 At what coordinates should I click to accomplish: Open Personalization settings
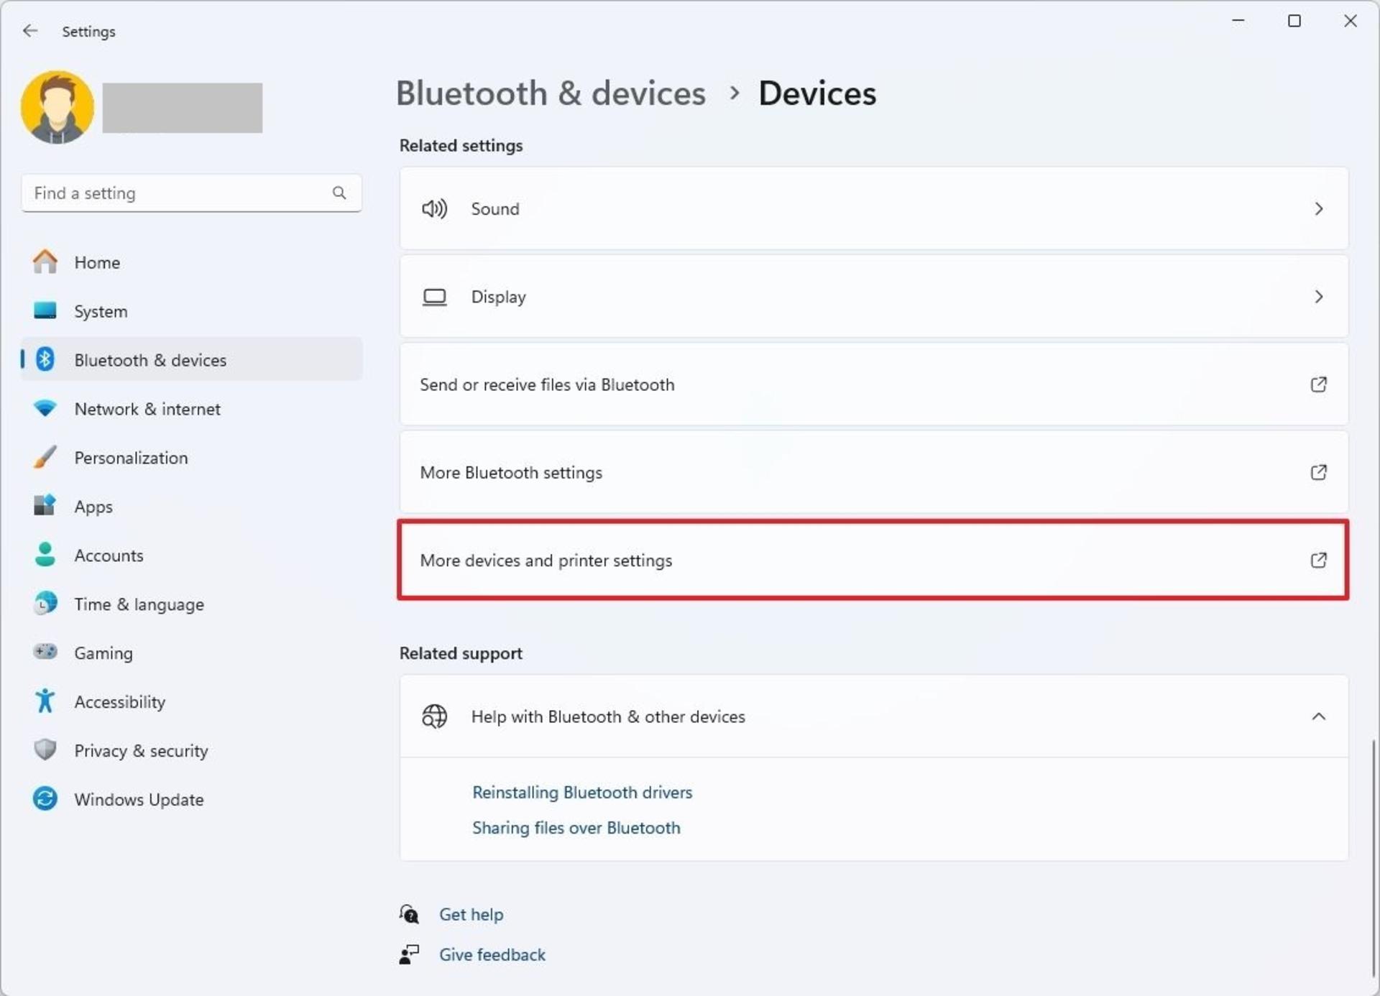191,458
